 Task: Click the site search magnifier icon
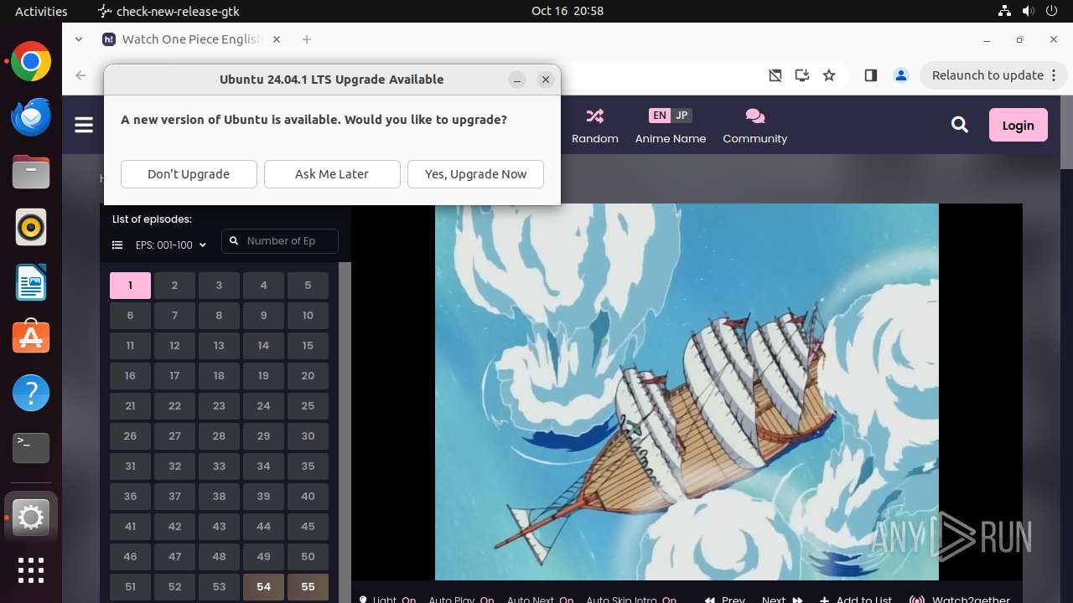(x=960, y=125)
